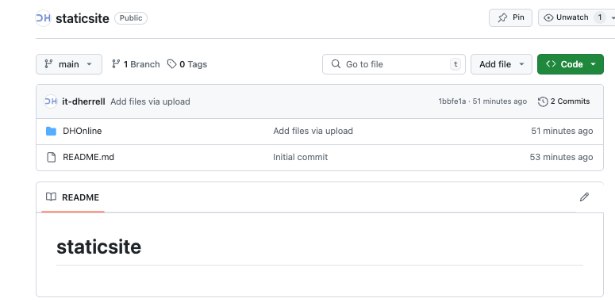Open the 0 Tags link
The width and height of the screenshot is (615, 302).
pos(187,64)
